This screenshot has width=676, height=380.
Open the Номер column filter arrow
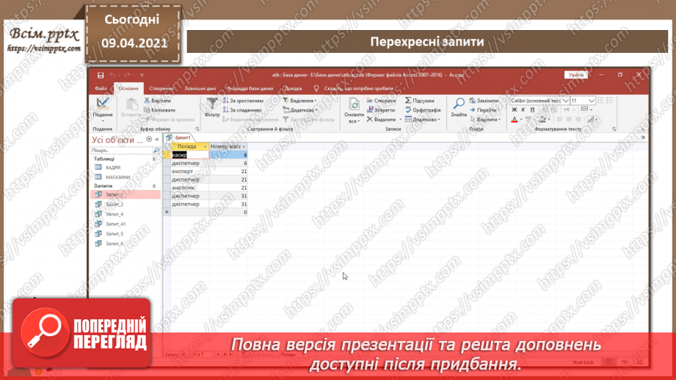[x=244, y=147]
